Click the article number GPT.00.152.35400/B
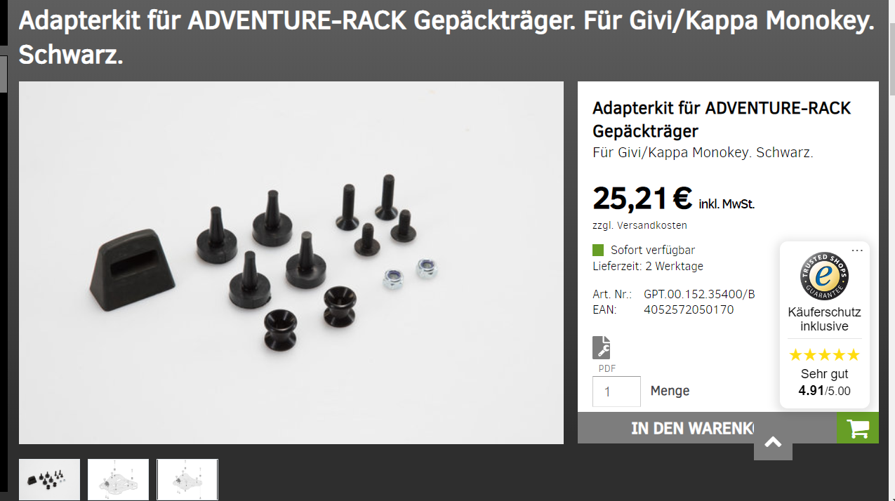 [699, 295]
